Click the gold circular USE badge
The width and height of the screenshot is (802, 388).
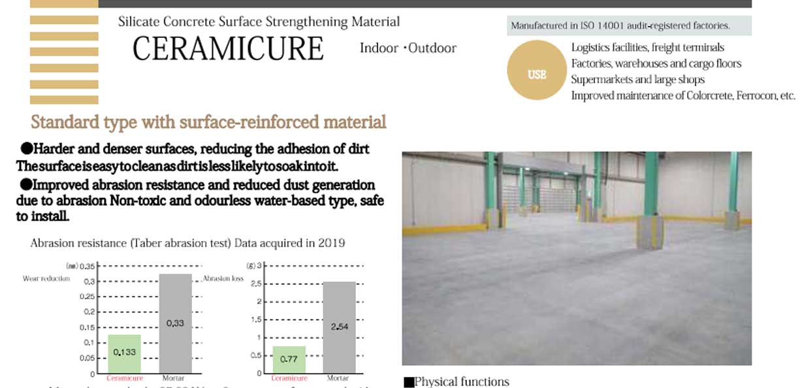tap(536, 74)
